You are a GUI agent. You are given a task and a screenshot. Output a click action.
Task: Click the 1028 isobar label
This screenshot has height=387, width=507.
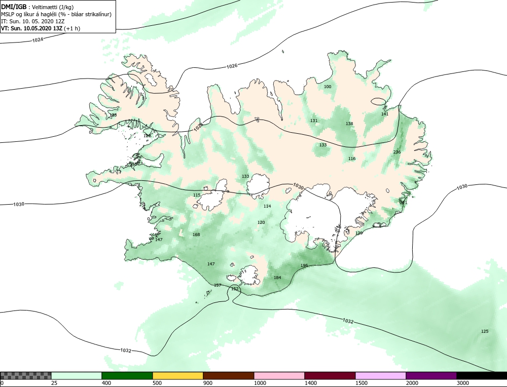point(199,127)
